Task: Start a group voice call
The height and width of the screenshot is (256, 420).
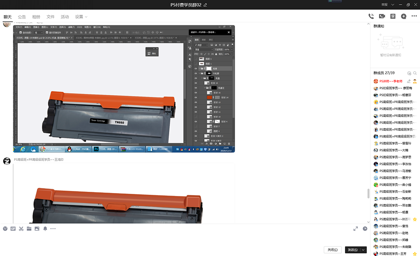Action: [371, 16]
